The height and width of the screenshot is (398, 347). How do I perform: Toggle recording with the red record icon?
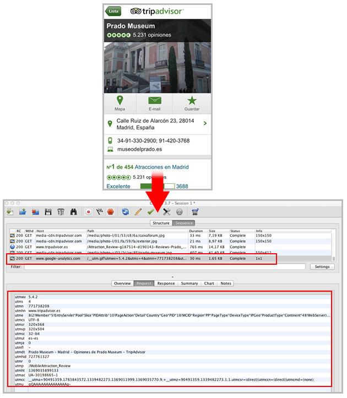[x=88, y=212]
